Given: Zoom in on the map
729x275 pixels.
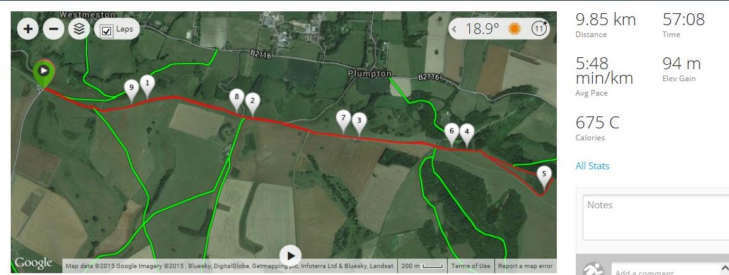Looking at the screenshot, I should pos(28,29).
